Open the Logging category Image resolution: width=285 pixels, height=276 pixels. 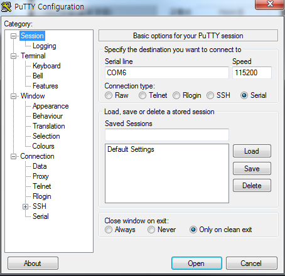point(45,46)
